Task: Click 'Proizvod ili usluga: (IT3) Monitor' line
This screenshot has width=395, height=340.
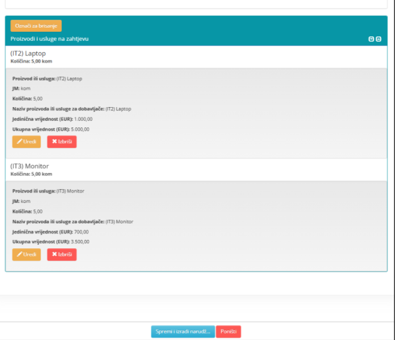Action: pyautogui.click(x=48, y=191)
